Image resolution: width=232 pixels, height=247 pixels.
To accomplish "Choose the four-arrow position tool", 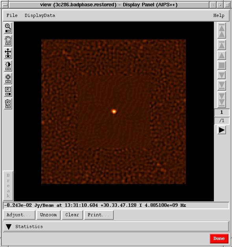I will point(8,53).
